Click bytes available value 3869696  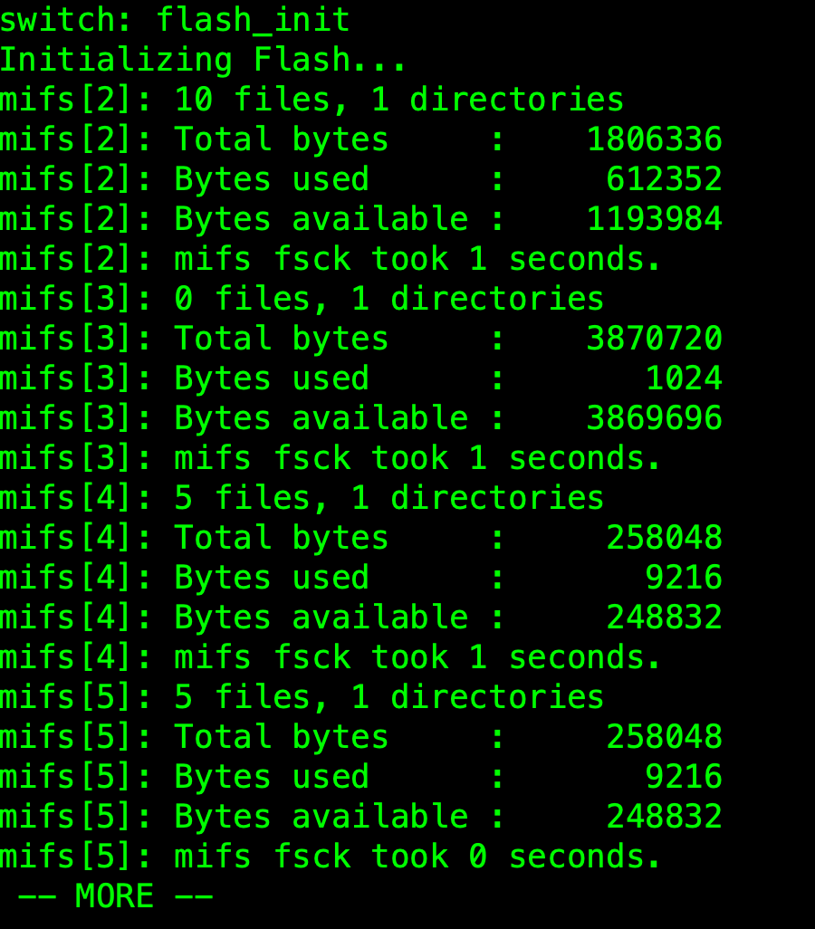654,418
